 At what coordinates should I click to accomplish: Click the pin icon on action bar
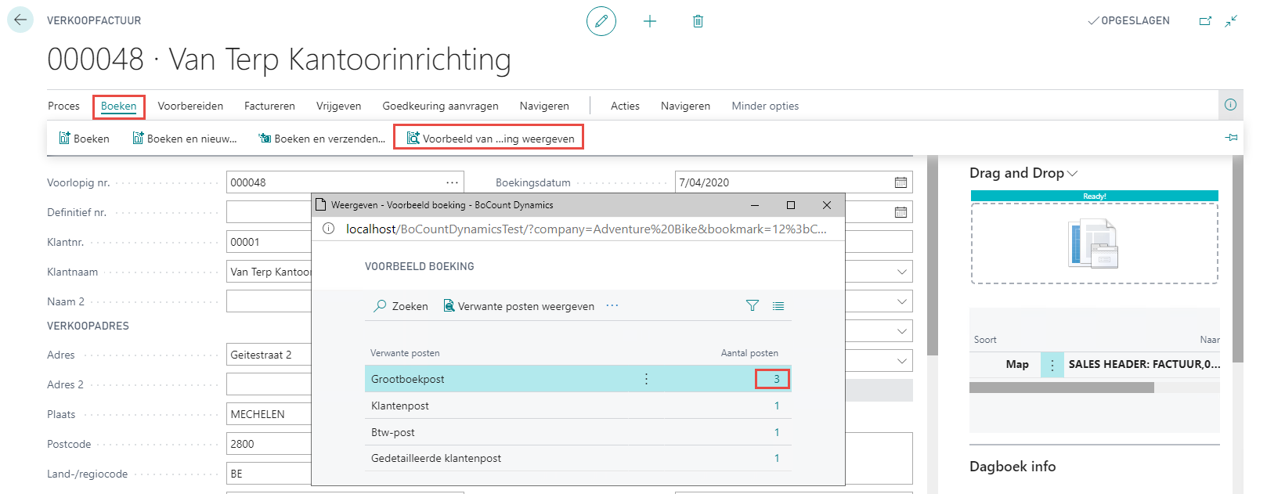coord(1231,138)
